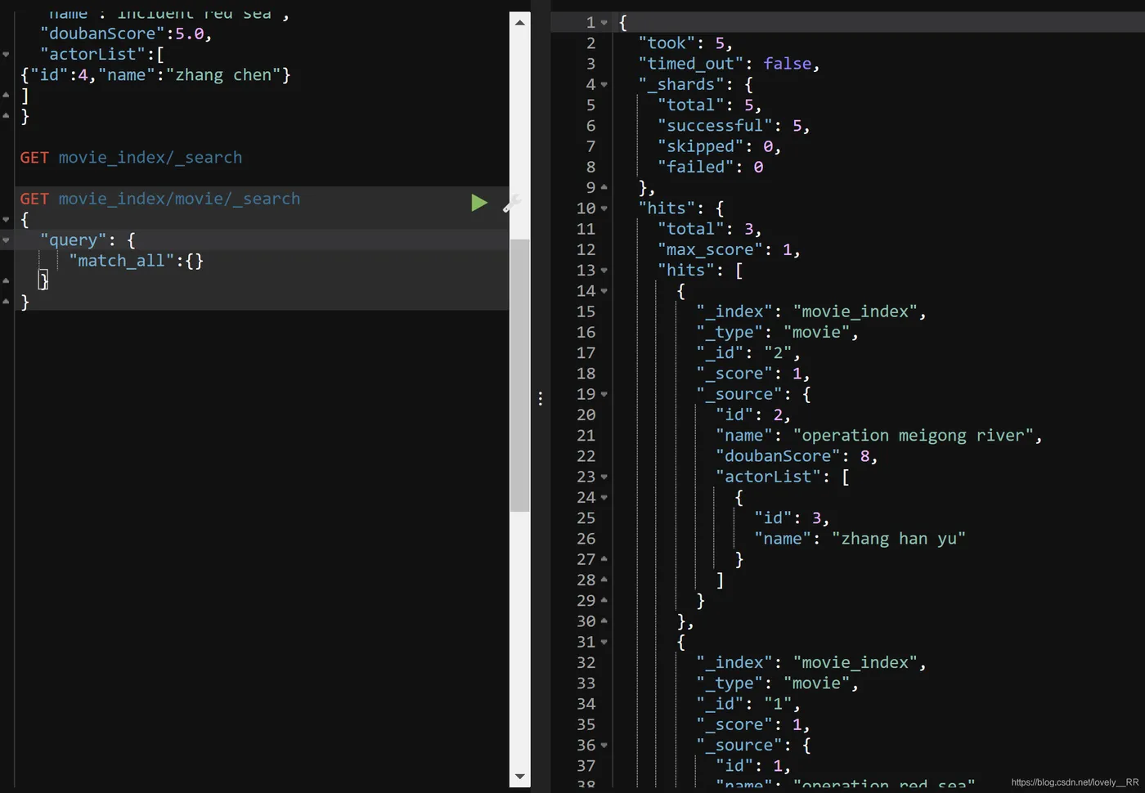The height and width of the screenshot is (793, 1145).
Task: Collapse "actorList" array on line 23
Action: [604, 477]
